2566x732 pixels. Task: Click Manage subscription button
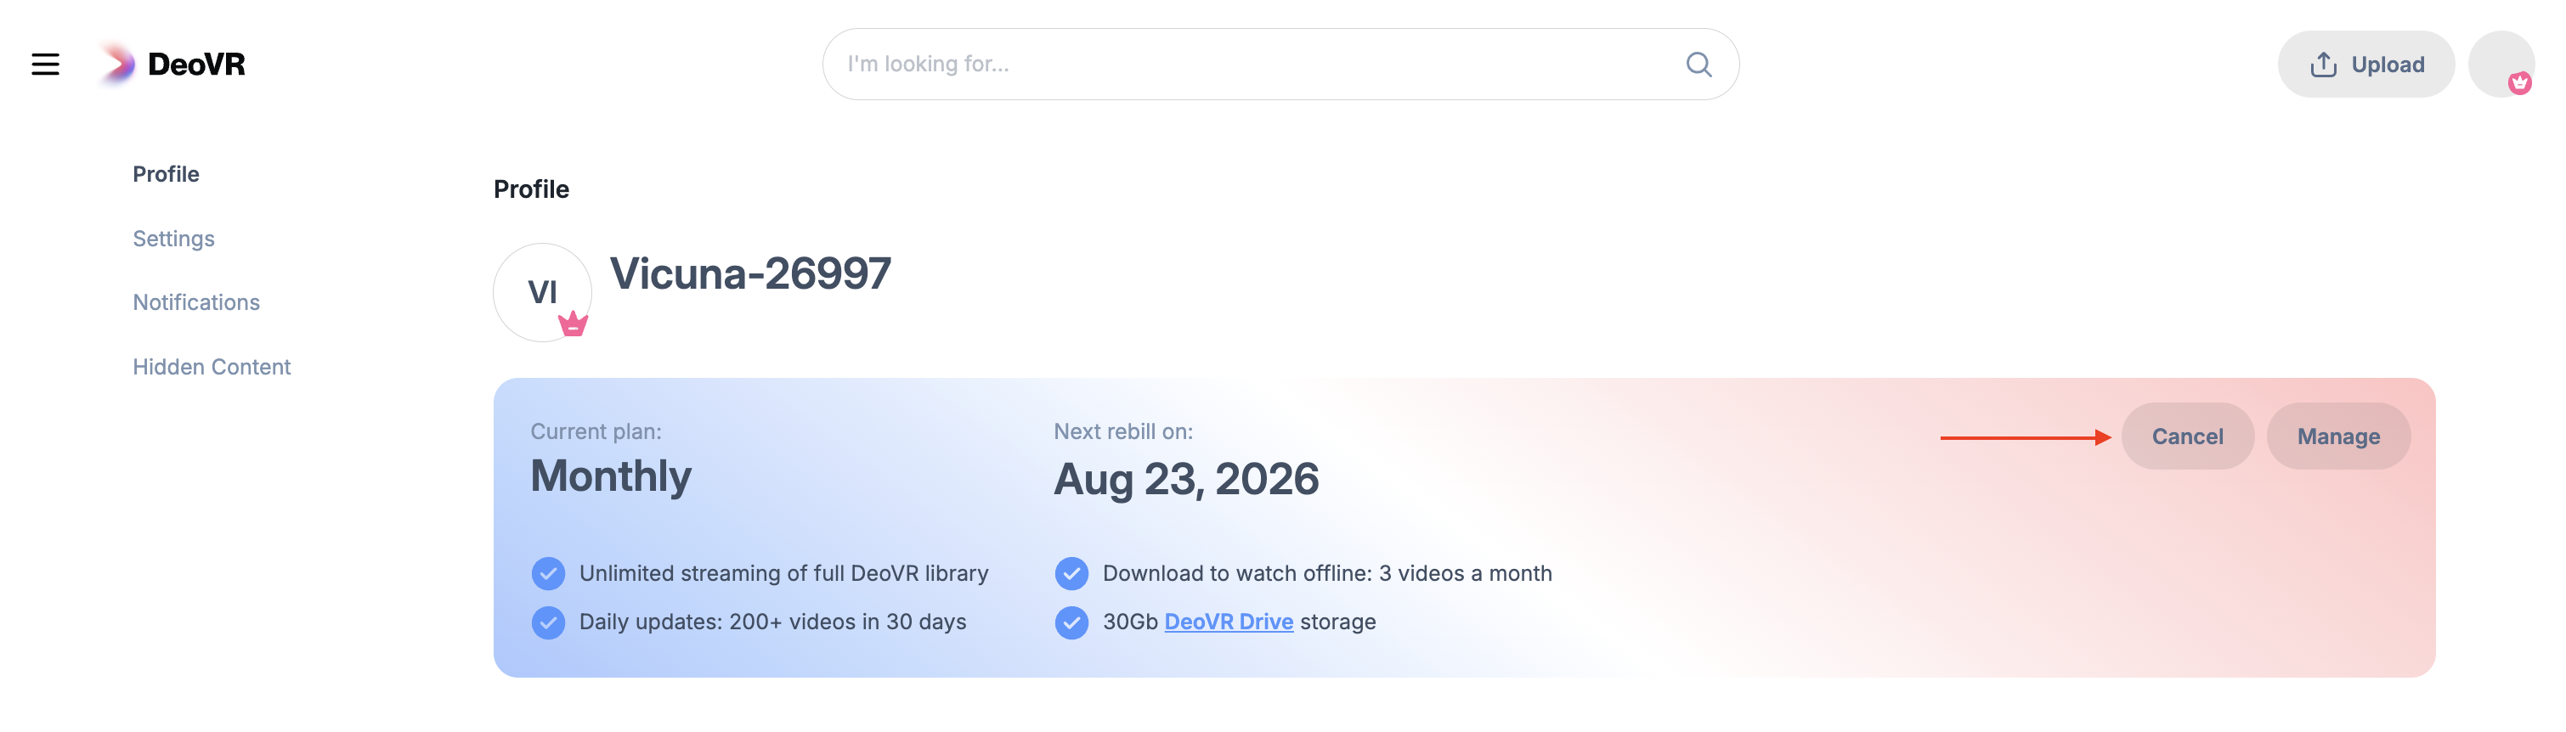(x=2338, y=437)
